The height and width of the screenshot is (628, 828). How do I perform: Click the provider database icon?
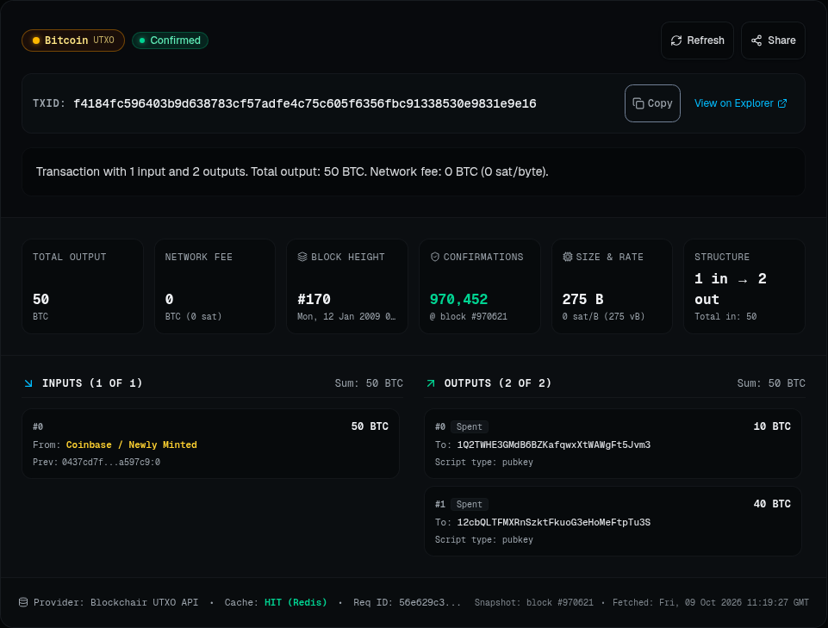23,602
